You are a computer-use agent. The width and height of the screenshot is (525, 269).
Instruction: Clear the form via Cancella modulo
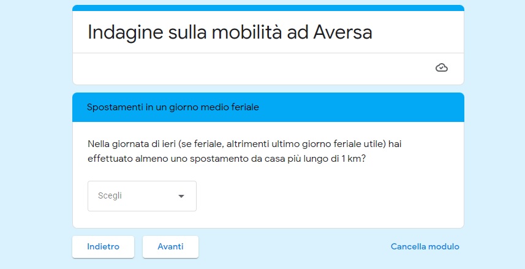click(x=425, y=246)
